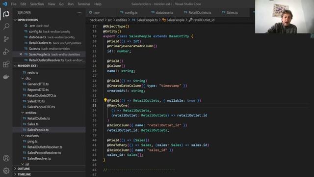Screen dimensions: 314x177
Task: Click SalesPeople class in breadcrumb
Action: pos(173,20)
